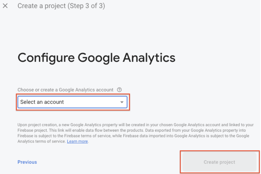
Task: Open the Learn more link
Action: point(77,141)
